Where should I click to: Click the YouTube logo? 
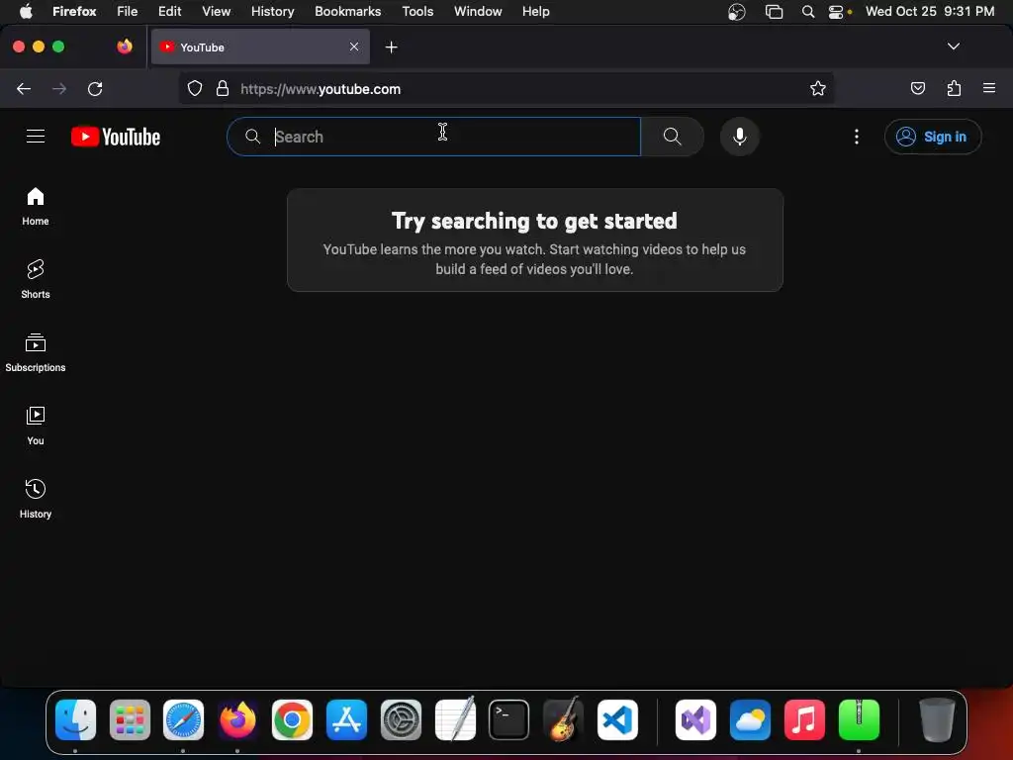point(116,137)
